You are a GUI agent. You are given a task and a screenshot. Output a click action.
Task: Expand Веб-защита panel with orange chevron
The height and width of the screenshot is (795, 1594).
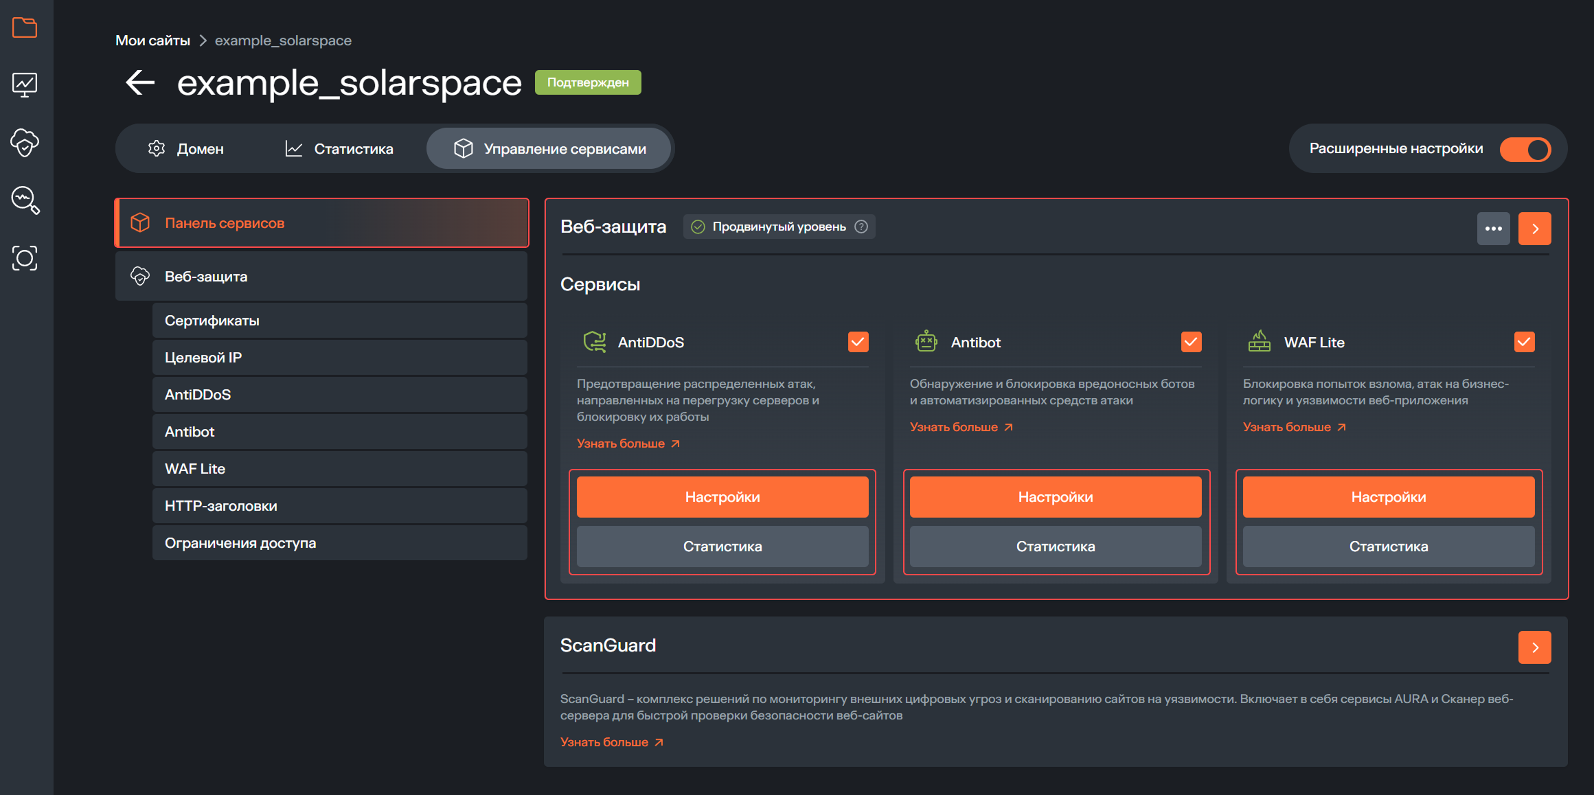1534,229
